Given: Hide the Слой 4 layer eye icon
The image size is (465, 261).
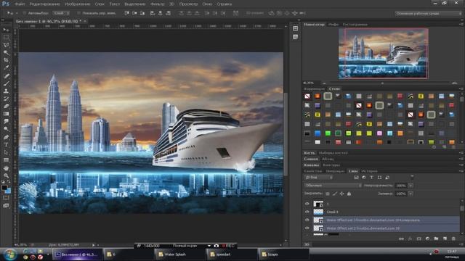Looking at the screenshot, I should tap(307, 212).
